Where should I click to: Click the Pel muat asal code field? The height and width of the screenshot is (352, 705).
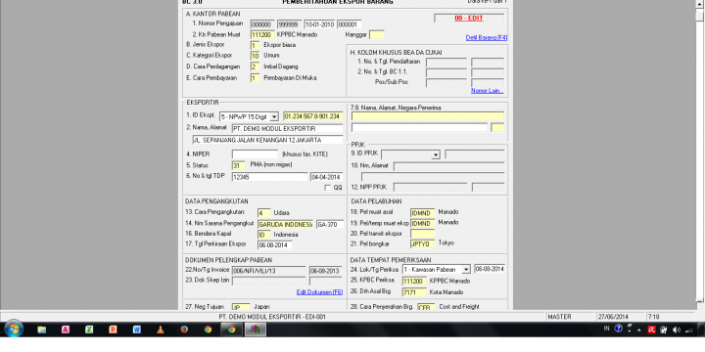click(423, 213)
